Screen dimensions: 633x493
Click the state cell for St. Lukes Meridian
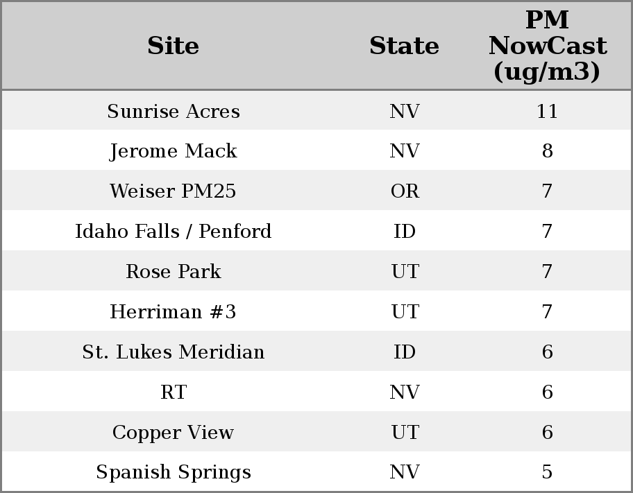pyautogui.click(x=405, y=352)
